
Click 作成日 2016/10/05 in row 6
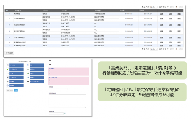(129, 42)
